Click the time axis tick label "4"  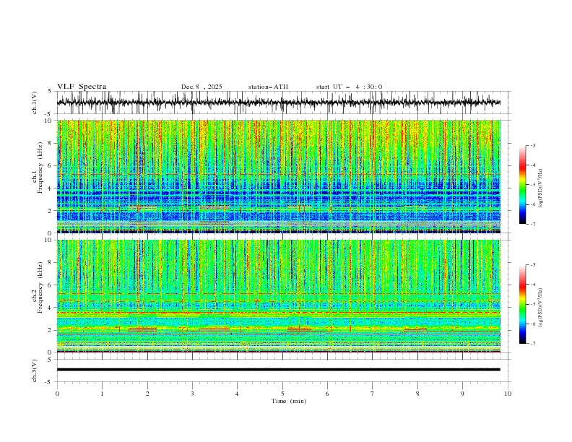coord(237,394)
